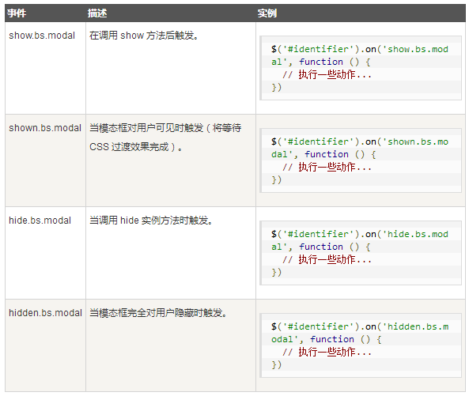Click text CSS 过渡效果完成

pyautogui.click(x=135, y=147)
